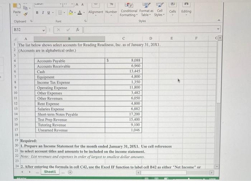Click next sheet navigation arrow

(30, 172)
